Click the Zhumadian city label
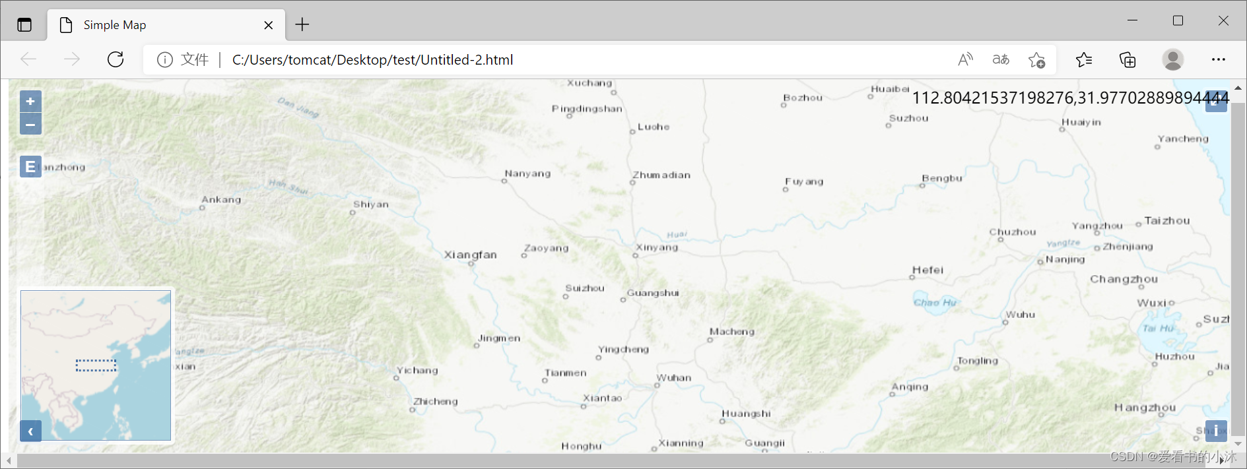Viewport: 1247px width, 469px height. coord(661,175)
